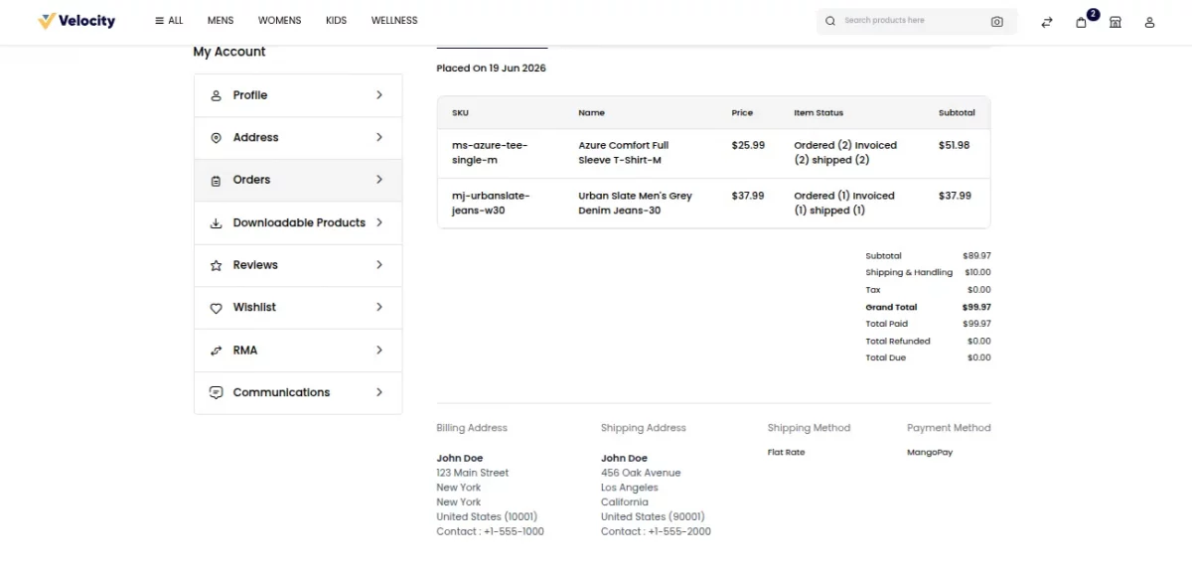1192x567 pixels.
Task: Open Reviews in account sidebar
Action: click(x=298, y=265)
